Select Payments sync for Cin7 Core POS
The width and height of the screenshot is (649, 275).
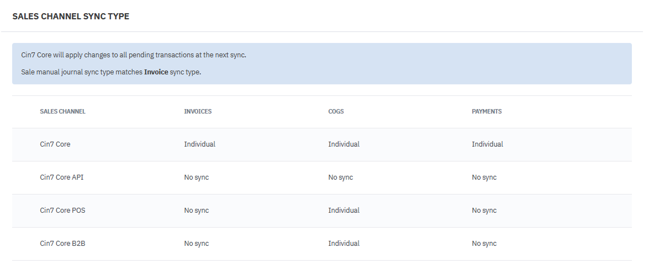point(484,211)
